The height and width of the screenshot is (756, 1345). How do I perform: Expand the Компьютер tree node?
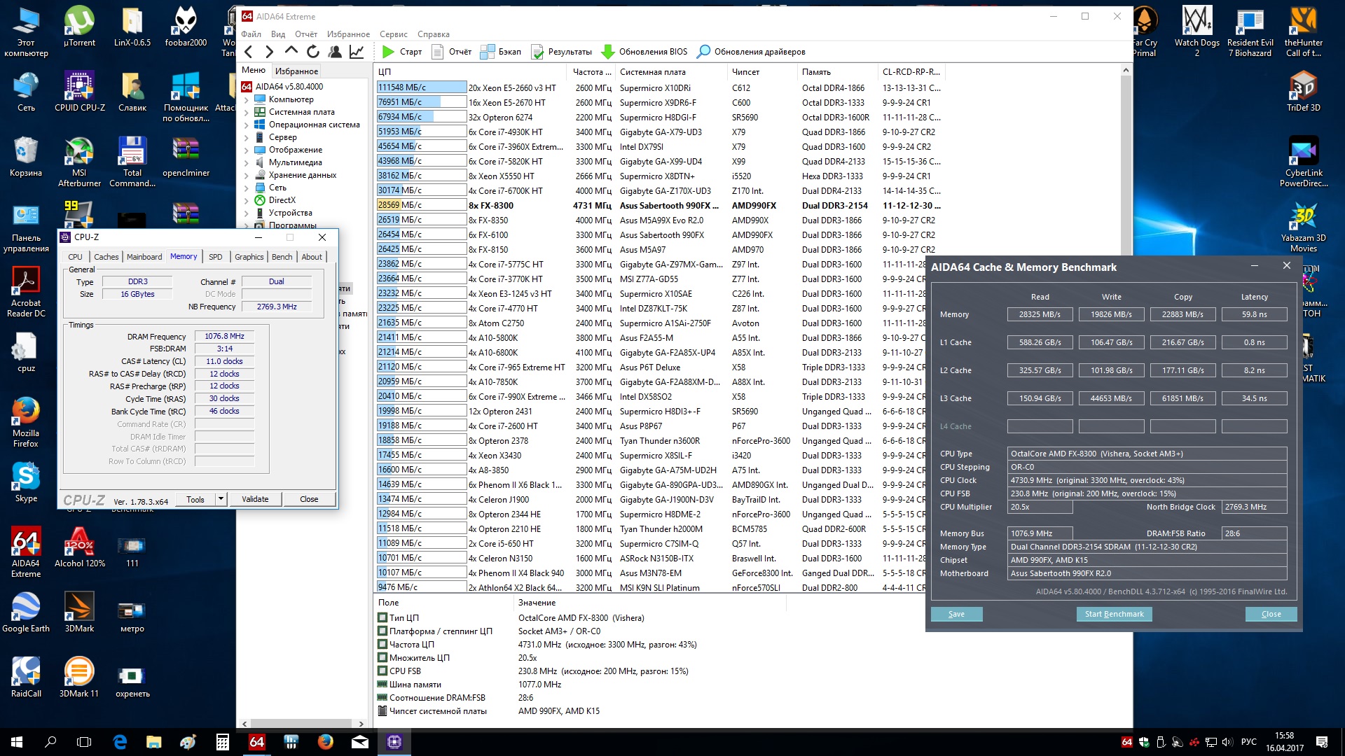coord(247,100)
